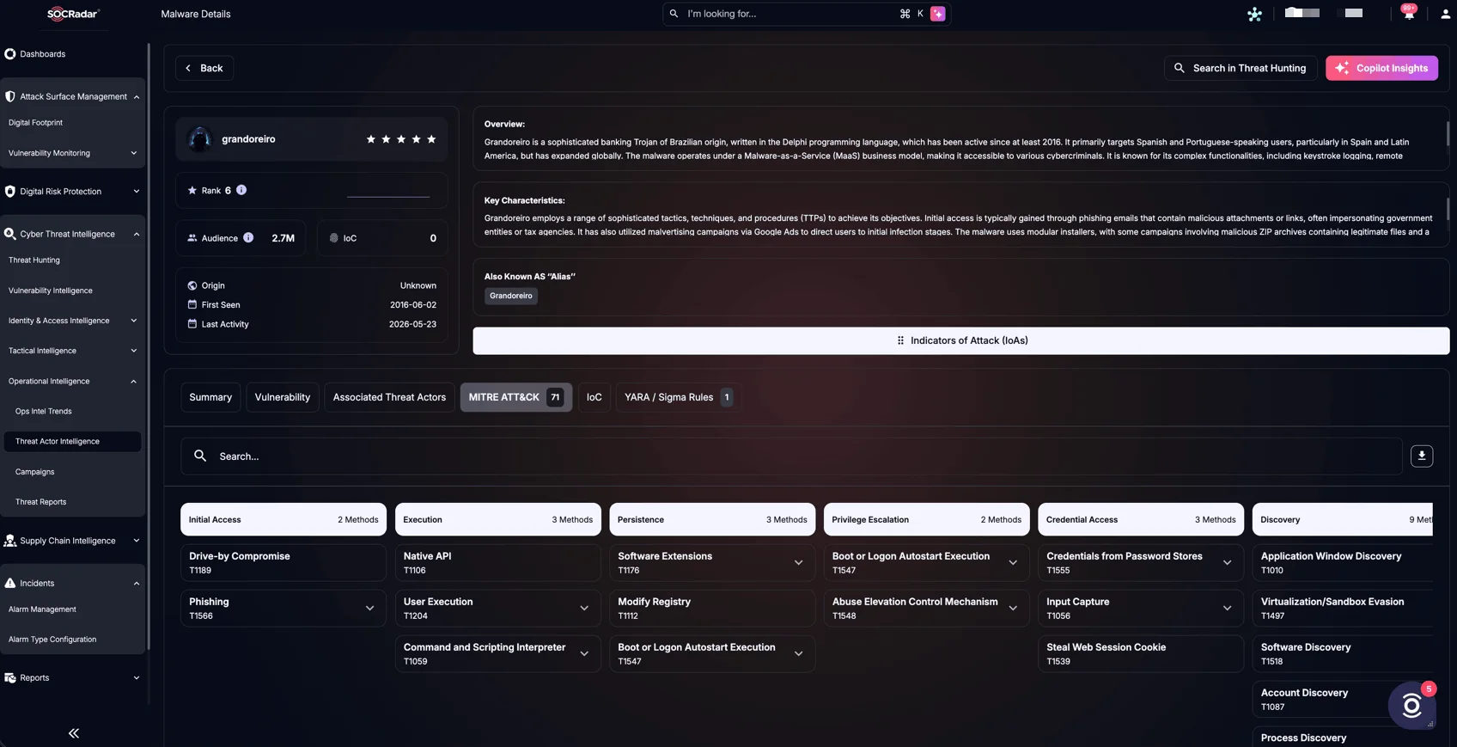The height and width of the screenshot is (747, 1457).
Task: Switch to the IoC tab
Action: pyautogui.click(x=594, y=397)
